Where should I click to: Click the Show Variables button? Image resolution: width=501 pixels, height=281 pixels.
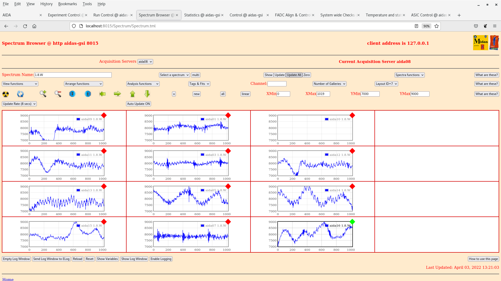pos(107,259)
